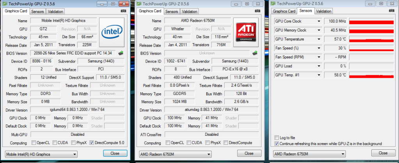Click the ATI Radeon logo image
Image resolution: width=399 pixels, height=163 pixels.
(x=246, y=32)
